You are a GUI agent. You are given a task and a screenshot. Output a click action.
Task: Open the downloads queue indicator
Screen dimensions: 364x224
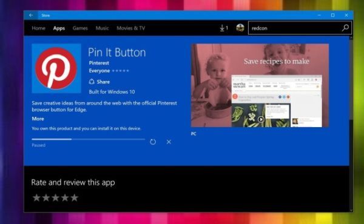point(224,28)
